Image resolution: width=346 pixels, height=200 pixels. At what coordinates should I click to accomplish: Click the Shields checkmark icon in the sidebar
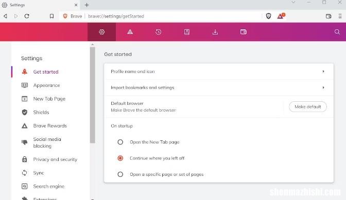tap(25, 112)
